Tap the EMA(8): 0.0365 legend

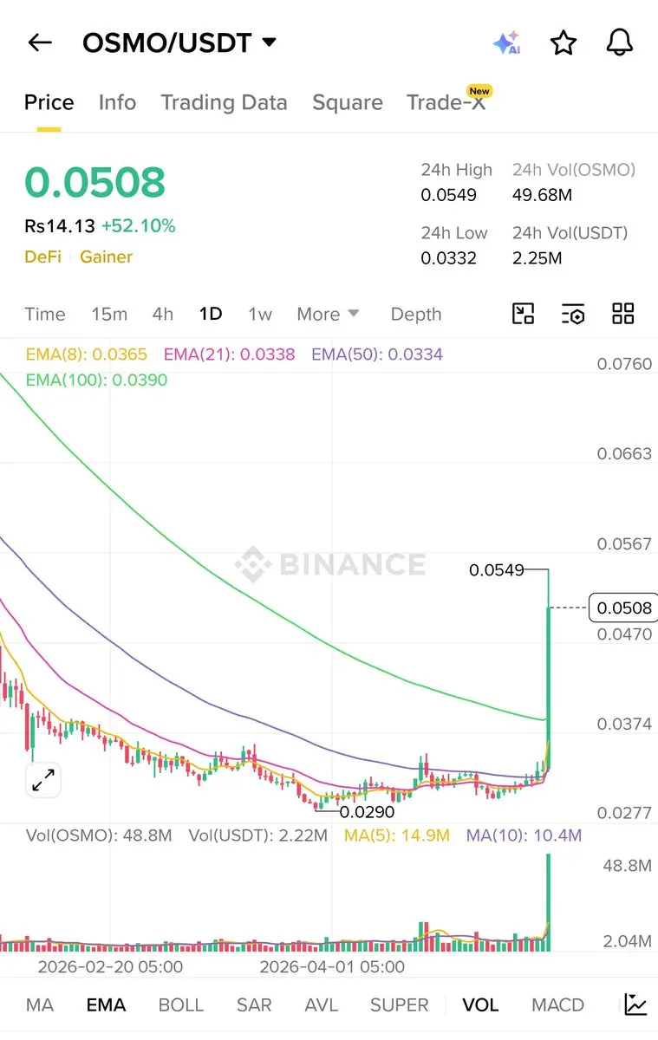(x=87, y=354)
